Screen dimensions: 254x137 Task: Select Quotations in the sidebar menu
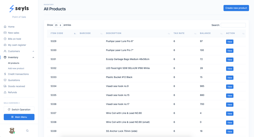point(14,80)
